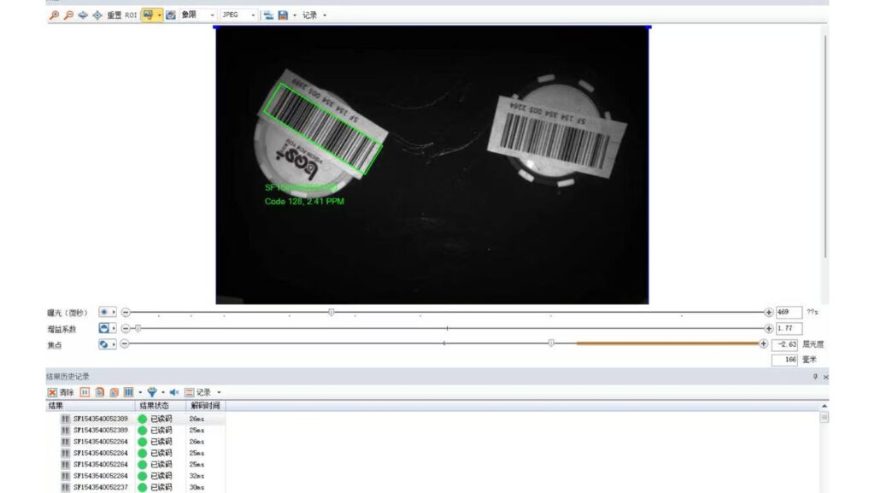
Task: Open the exposure icon dropdown arrow
Action: pyautogui.click(x=114, y=313)
